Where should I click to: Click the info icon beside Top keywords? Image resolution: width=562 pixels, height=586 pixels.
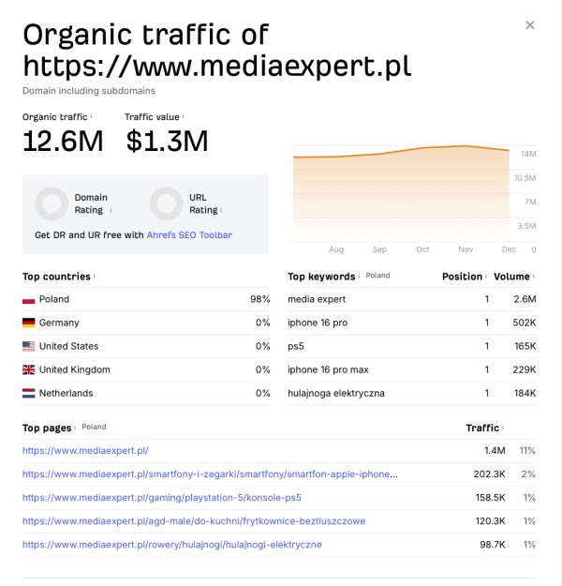click(x=359, y=277)
